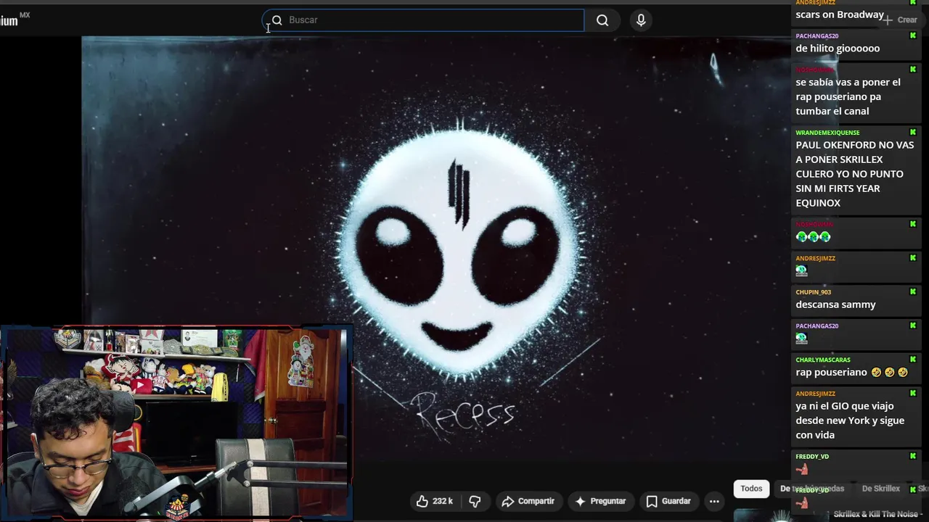Click the Crear button
This screenshot has width=929, height=522.
point(900,20)
